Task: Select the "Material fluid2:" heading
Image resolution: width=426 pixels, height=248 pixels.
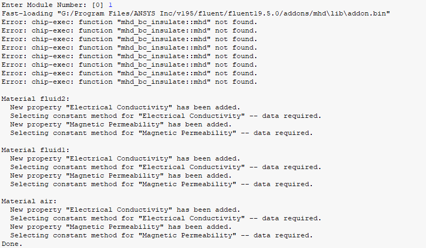Action: click(35, 99)
